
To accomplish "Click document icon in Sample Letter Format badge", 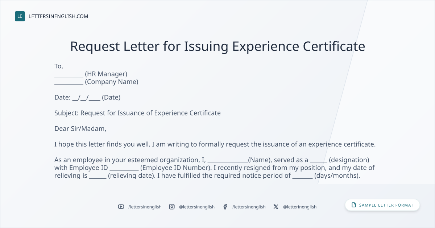I will [x=354, y=205].
